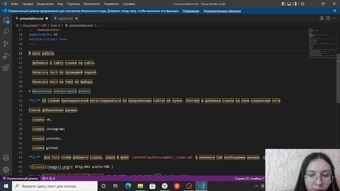Open the Терминал menu
This screenshot has width=340, height=191.
click(x=111, y=4)
